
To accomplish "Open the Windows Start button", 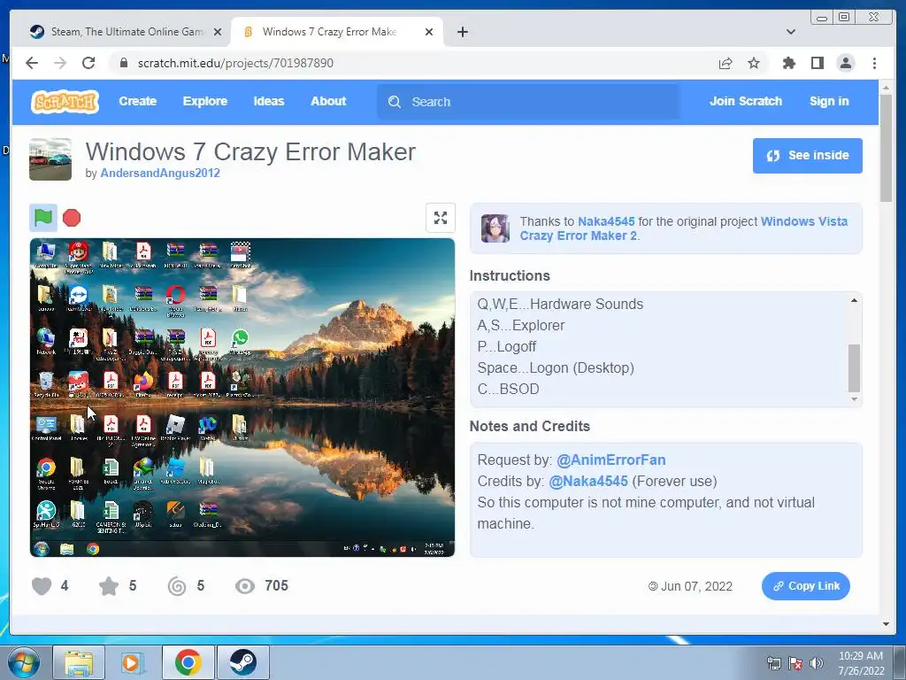I will coord(23,662).
